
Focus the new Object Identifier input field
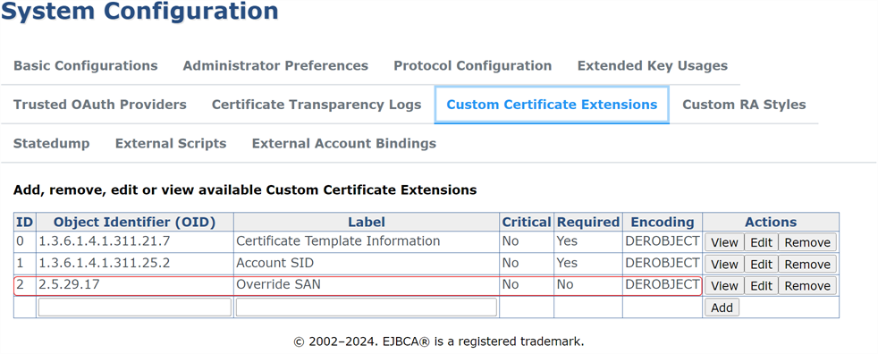[x=135, y=307]
